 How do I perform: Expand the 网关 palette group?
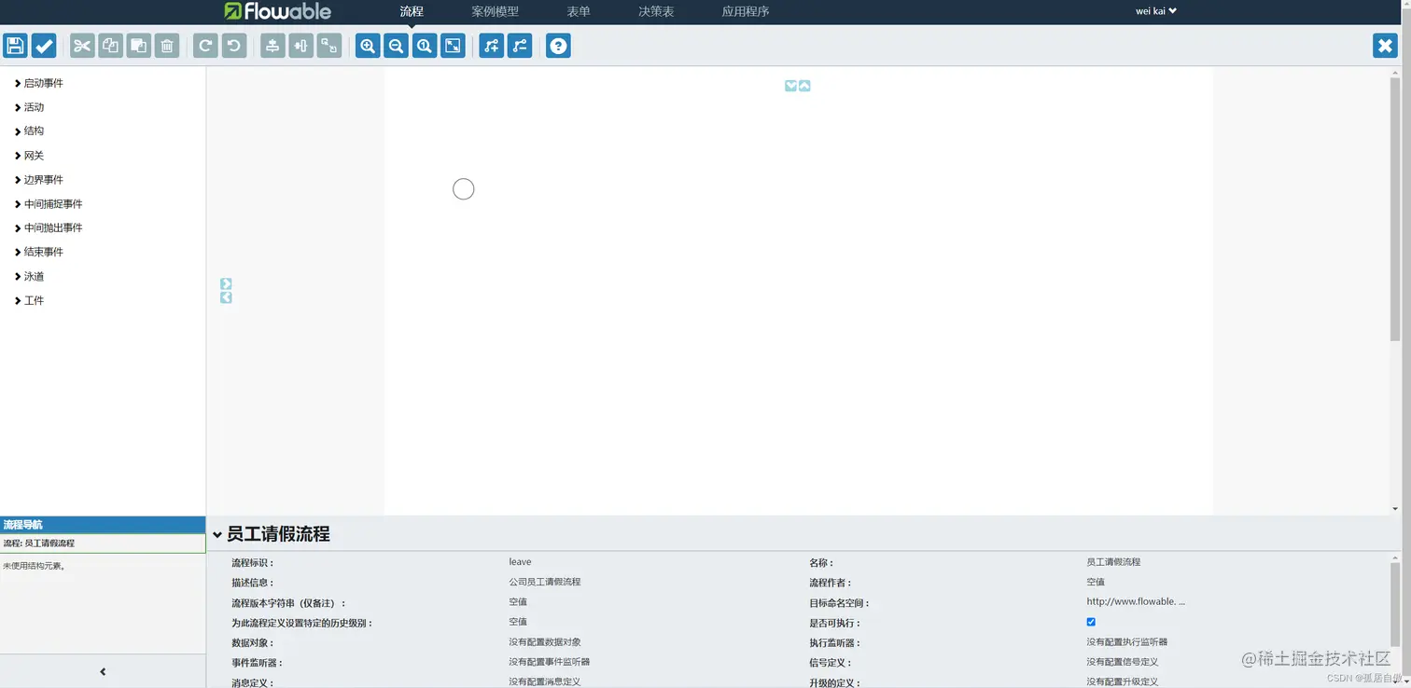pos(30,156)
